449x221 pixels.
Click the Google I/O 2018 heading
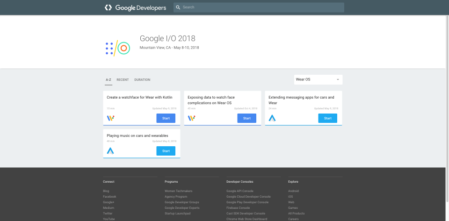point(167,38)
